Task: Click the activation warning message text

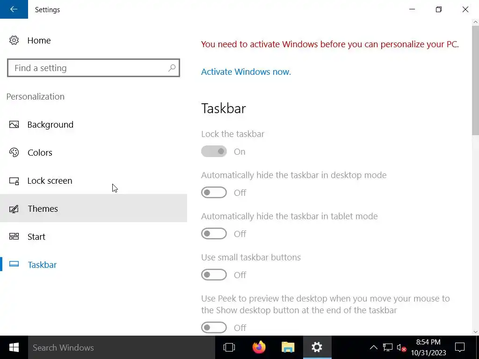Action: [x=330, y=44]
